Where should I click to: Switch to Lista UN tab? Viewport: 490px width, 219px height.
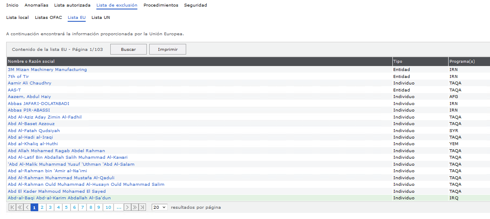point(100,18)
